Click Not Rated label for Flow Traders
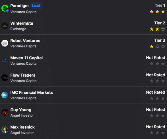Screen dimensions: 167x139 [x=156, y=75]
